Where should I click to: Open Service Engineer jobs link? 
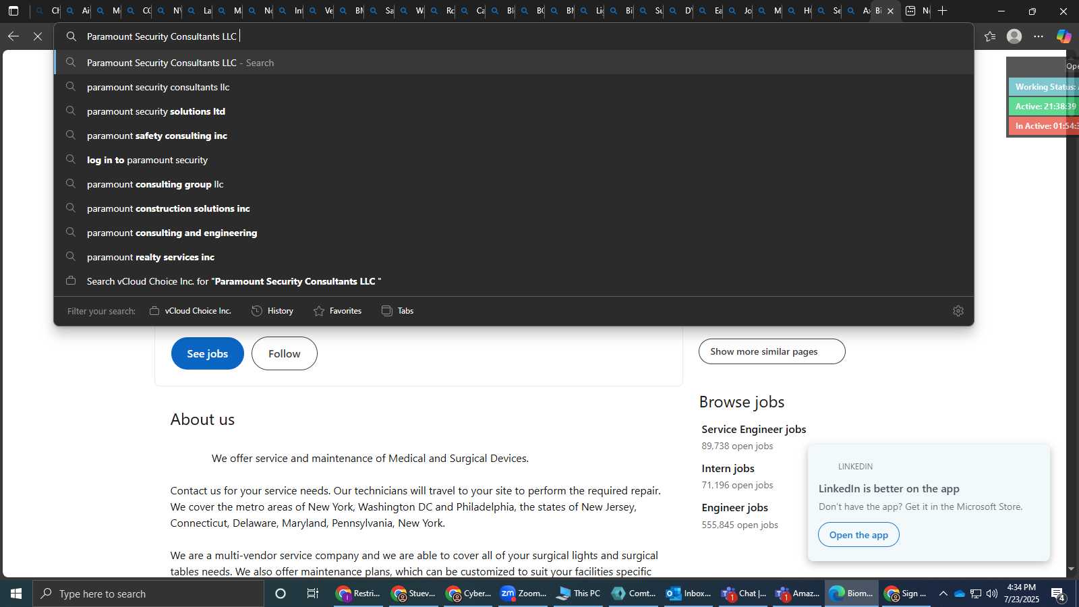[754, 429]
